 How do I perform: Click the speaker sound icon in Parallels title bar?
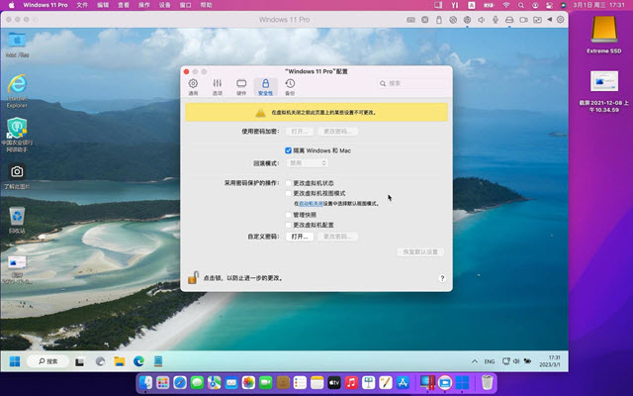[x=482, y=20]
